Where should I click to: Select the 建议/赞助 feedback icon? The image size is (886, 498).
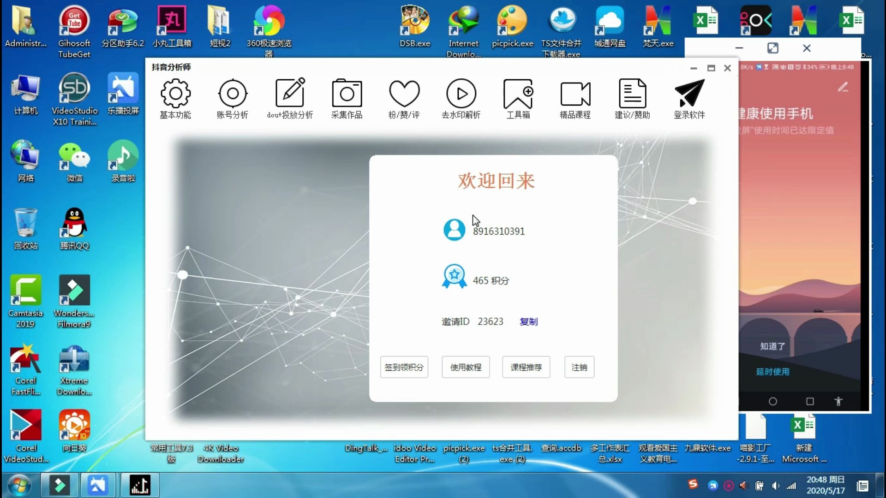[x=633, y=95]
